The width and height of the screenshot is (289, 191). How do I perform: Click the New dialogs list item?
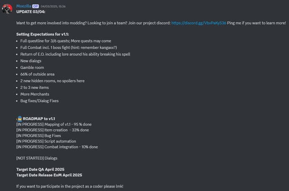pyautogui.click(x=31, y=61)
